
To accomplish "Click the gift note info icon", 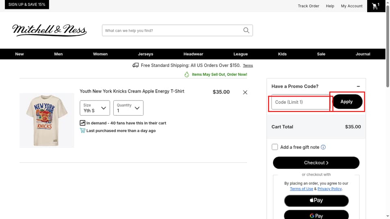I will pyautogui.click(x=323, y=147).
